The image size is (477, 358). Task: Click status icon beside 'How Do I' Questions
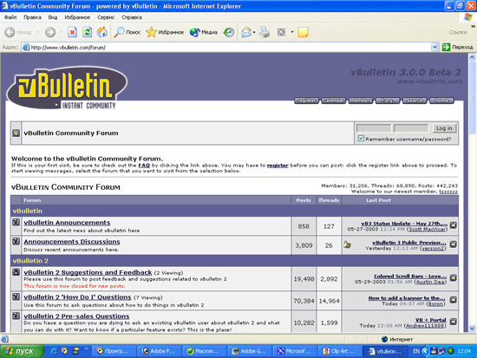(x=16, y=296)
